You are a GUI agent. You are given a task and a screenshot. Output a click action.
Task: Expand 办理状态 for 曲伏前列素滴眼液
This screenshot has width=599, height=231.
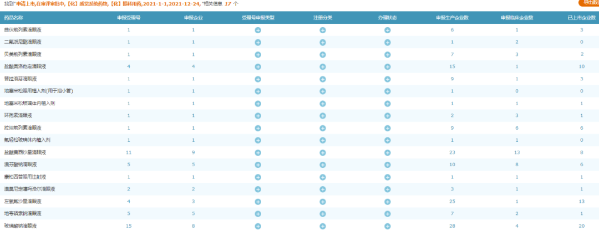pyautogui.click(x=387, y=30)
